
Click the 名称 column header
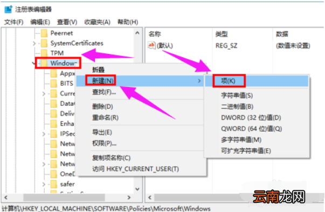[155, 34]
